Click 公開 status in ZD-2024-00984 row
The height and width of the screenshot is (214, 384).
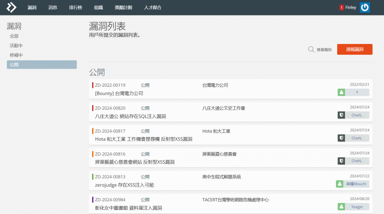145,200
